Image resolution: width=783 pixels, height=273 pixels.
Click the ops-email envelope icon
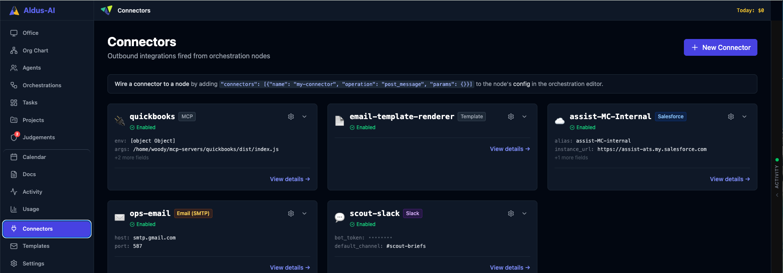[120, 217]
